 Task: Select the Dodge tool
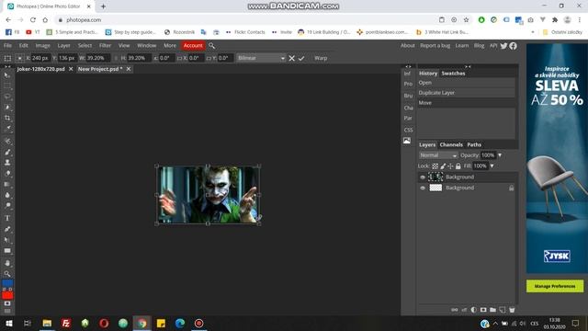click(7, 206)
